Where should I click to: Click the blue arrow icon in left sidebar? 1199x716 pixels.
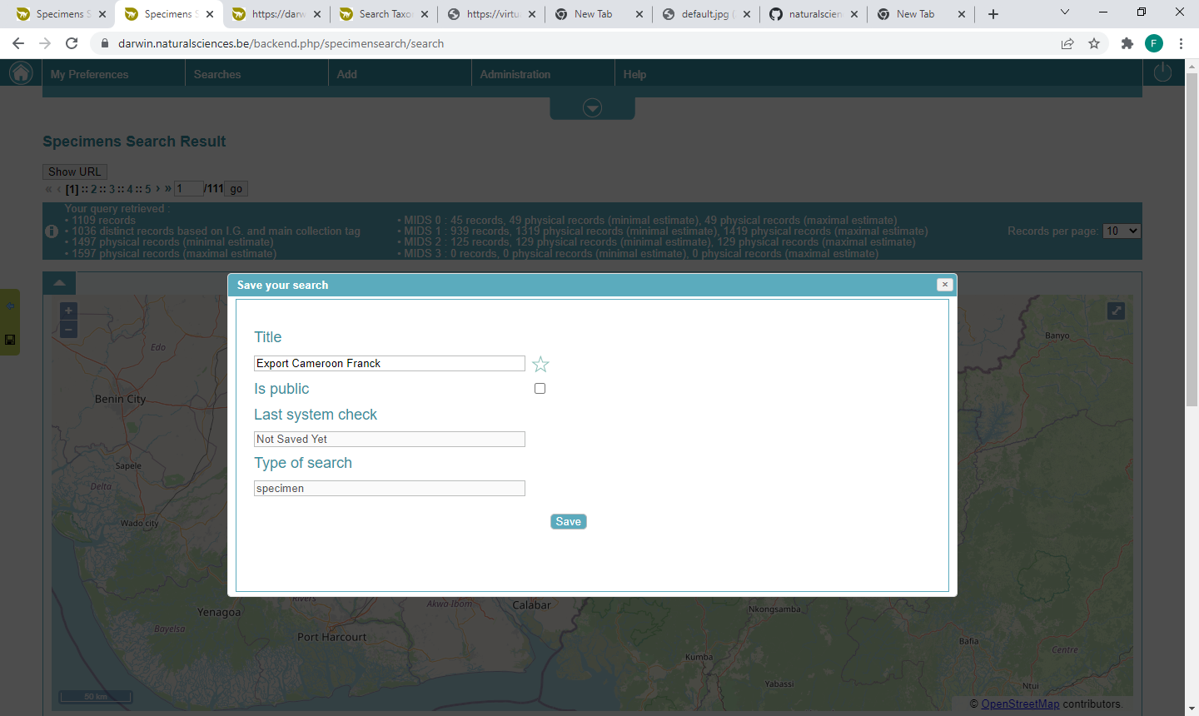10,306
